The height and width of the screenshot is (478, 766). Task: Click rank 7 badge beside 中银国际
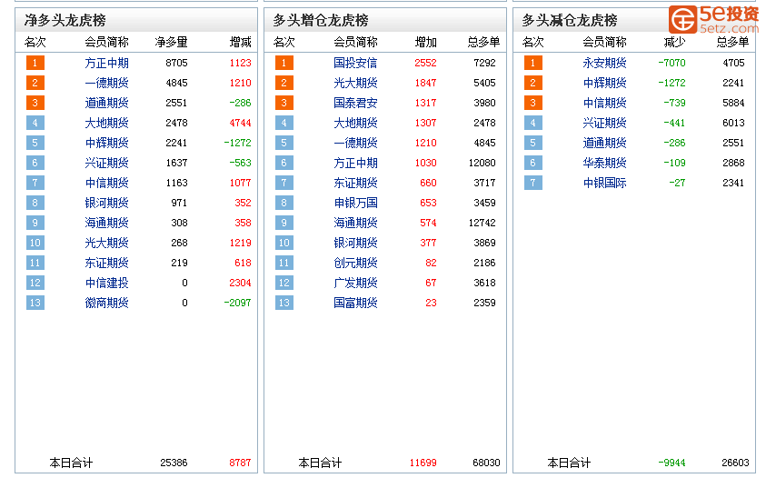click(533, 183)
